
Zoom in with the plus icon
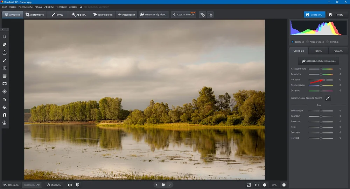point(284,185)
